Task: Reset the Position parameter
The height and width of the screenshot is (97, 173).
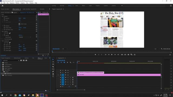Action: 36,18
